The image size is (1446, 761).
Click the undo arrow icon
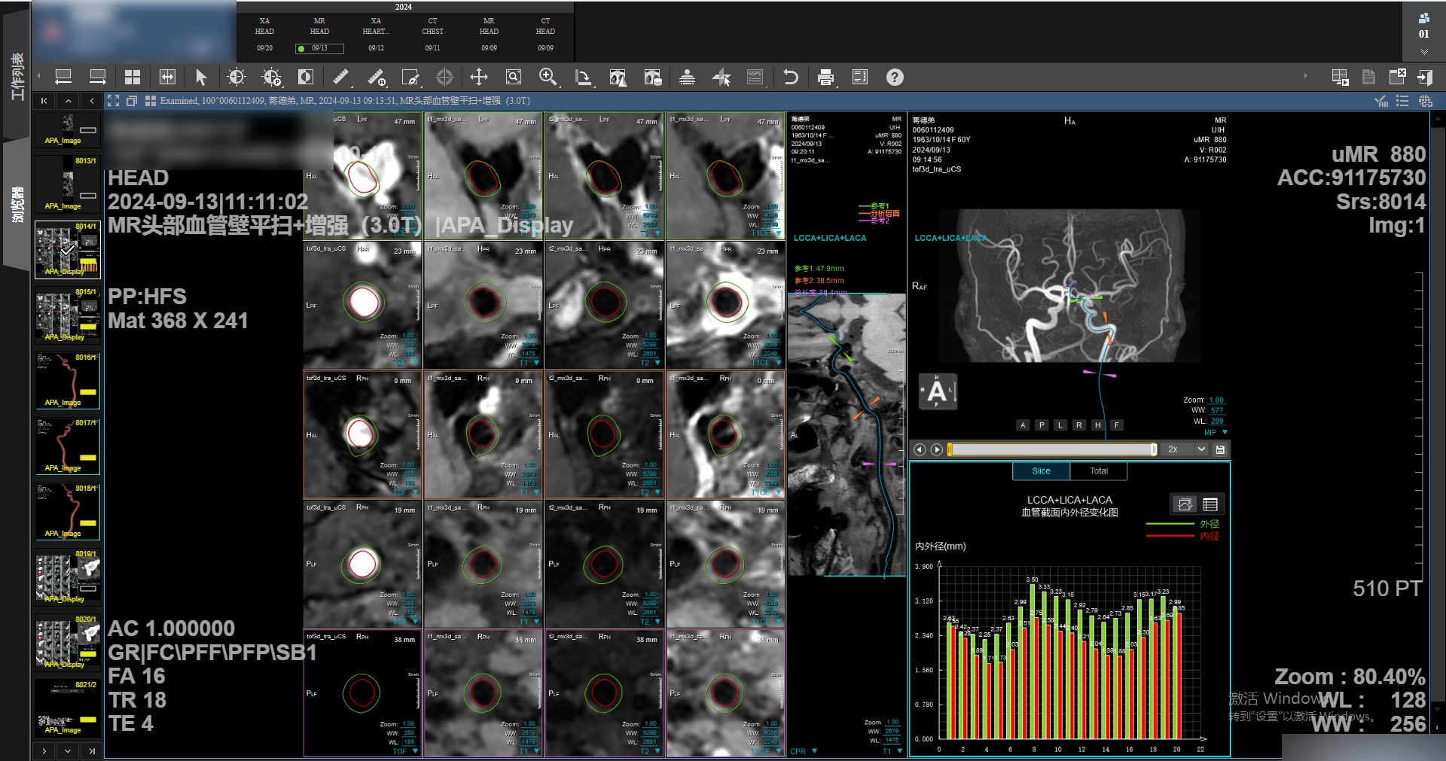[790, 78]
